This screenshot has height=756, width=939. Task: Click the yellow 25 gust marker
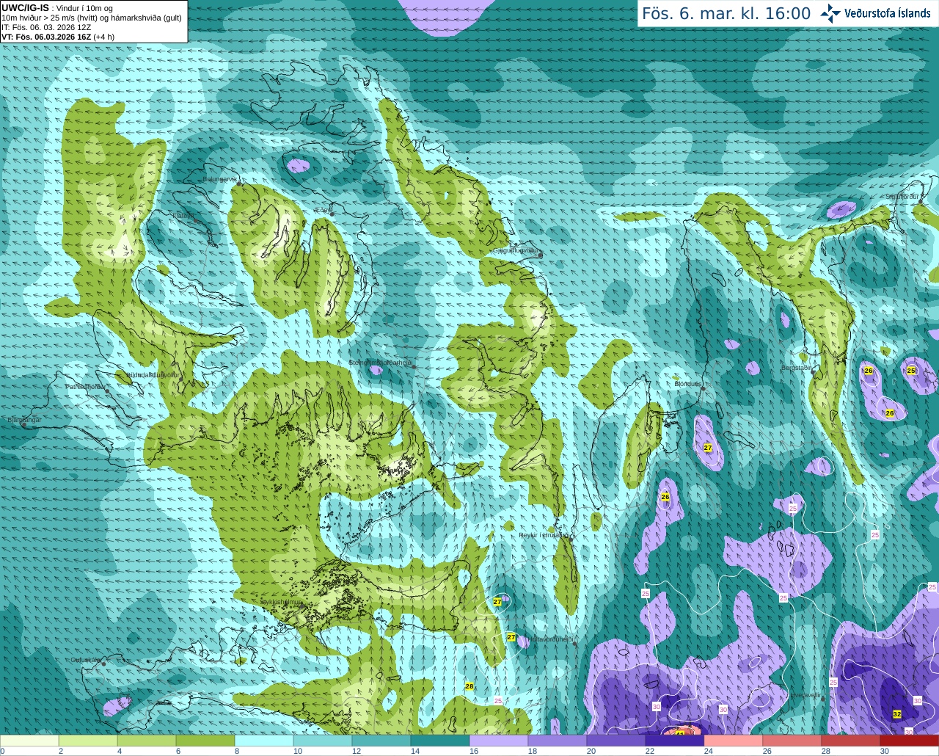(911, 371)
